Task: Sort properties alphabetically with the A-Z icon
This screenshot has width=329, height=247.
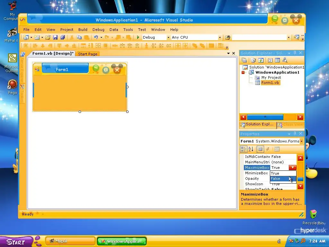Action: [251, 149]
